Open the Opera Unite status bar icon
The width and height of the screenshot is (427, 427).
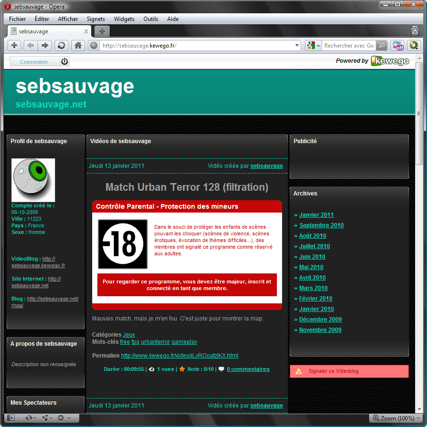tap(46, 418)
